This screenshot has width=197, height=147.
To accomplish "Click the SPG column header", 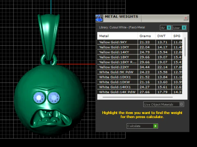I will pos(177,36).
